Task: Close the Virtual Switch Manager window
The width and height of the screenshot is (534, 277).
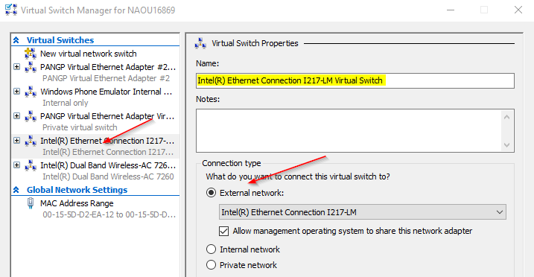Action: click(518, 10)
